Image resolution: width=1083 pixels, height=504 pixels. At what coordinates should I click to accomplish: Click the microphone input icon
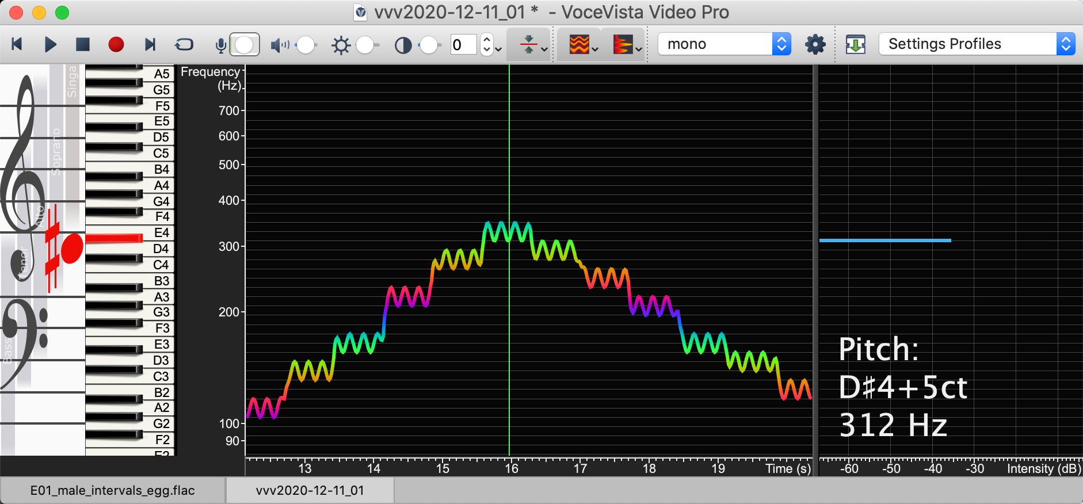coord(220,45)
